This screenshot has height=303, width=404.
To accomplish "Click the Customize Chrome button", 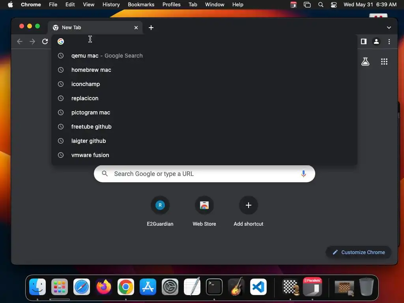I will [359, 252].
